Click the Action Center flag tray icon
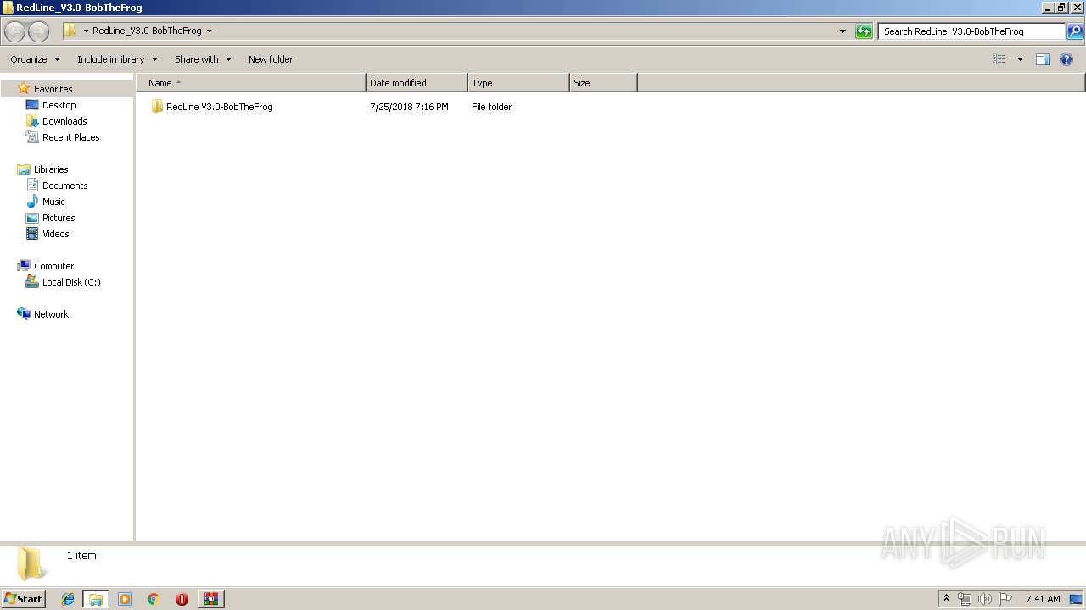Screen dimensions: 1086x610 [x=1005, y=599]
